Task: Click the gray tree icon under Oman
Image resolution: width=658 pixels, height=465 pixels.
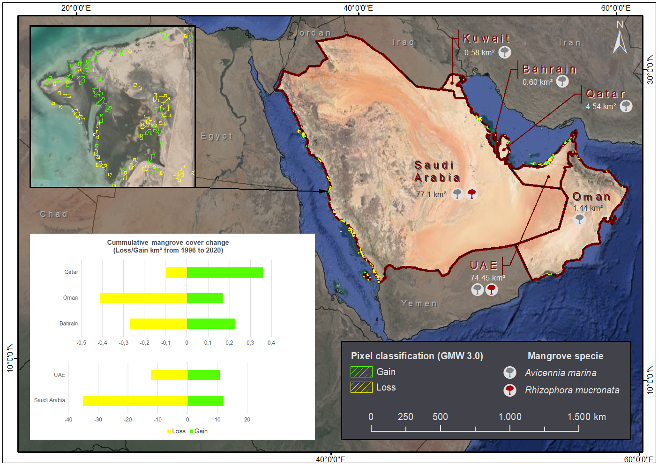Action: tap(580, 219)
